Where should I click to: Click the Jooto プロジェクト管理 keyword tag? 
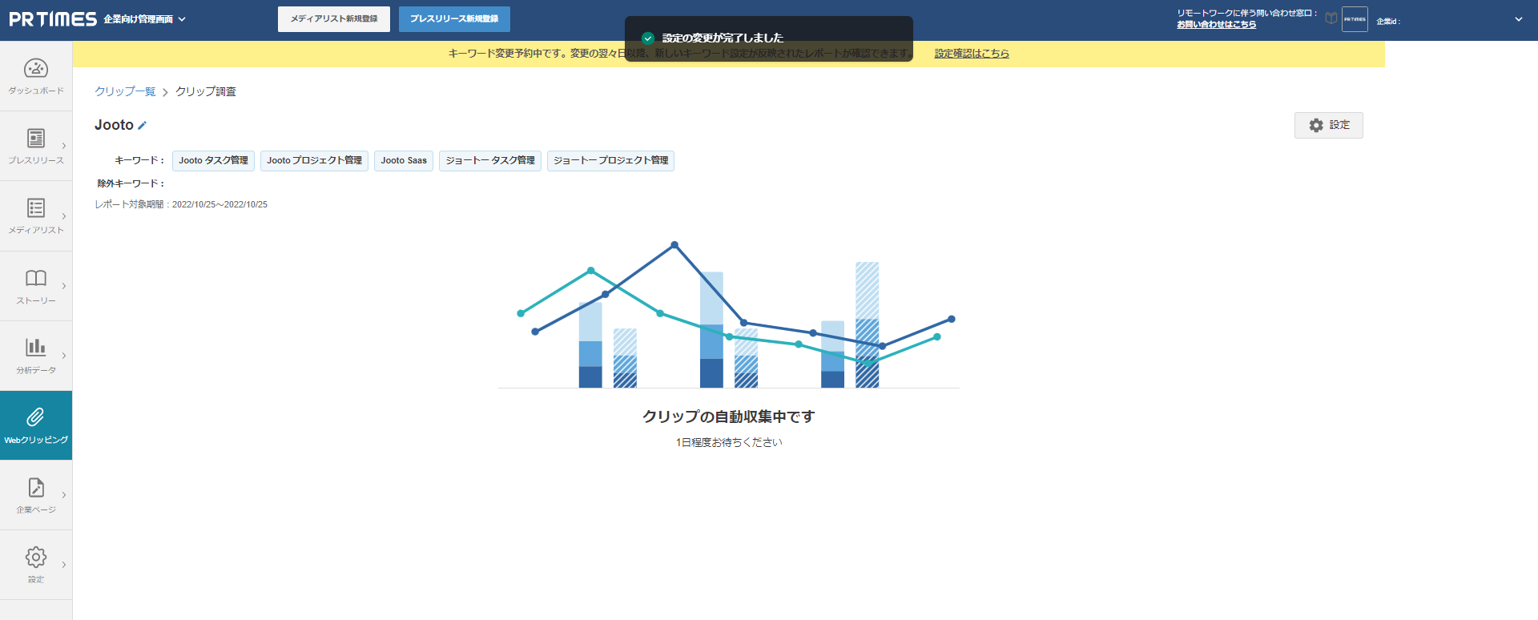coord(314,161)
